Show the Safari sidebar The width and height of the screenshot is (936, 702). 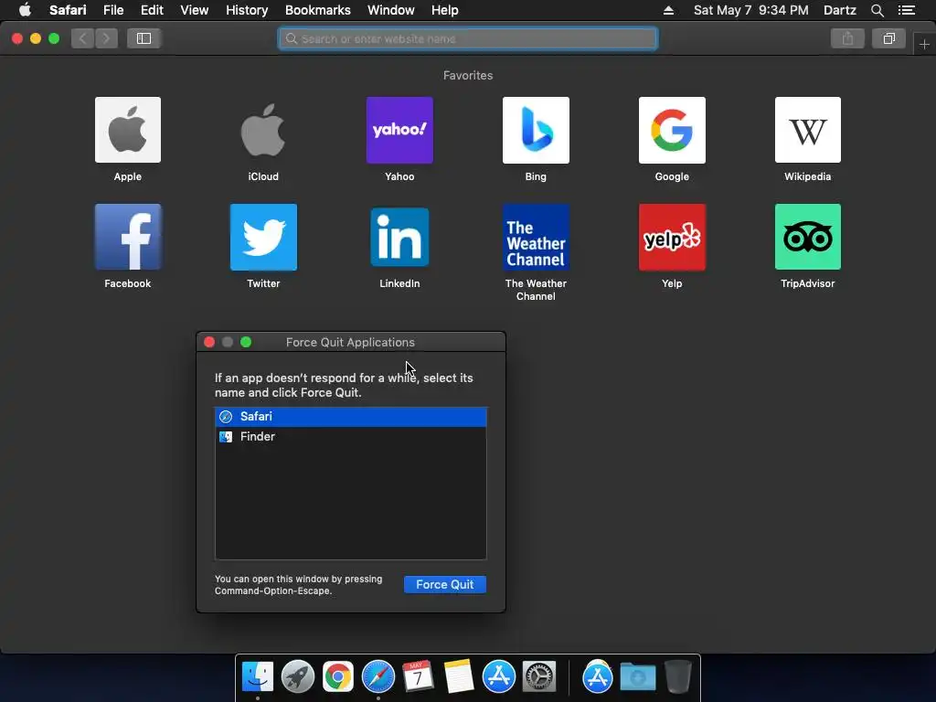[144, 38]
